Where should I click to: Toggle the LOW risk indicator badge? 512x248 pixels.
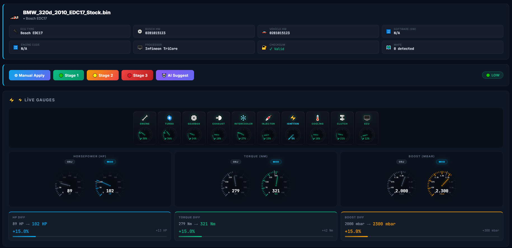(492, 75)
